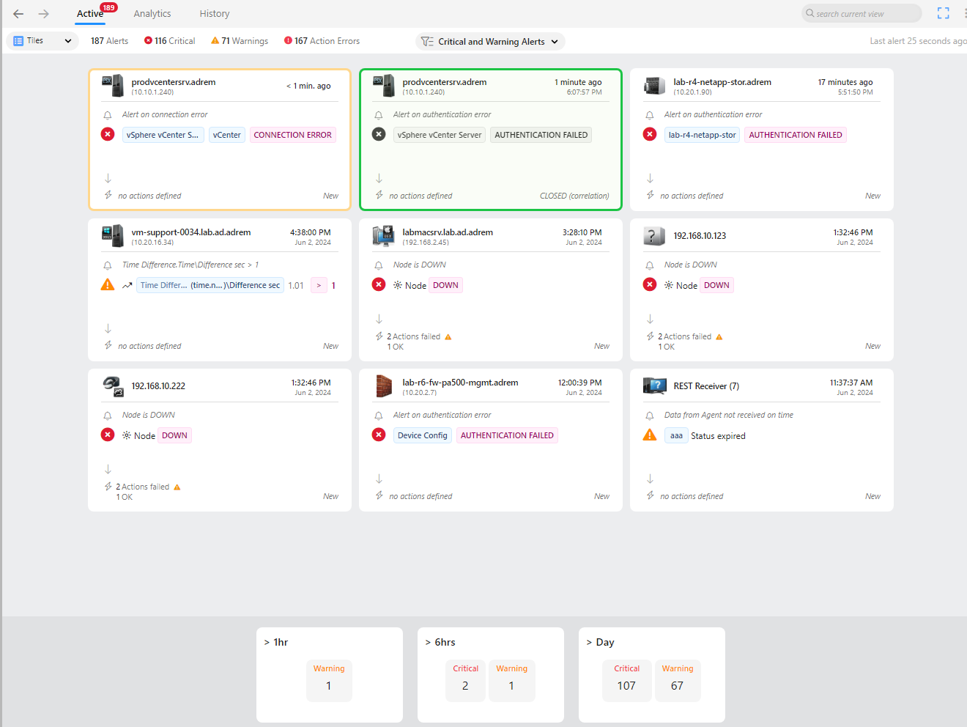Click 1hr Warning count 1

click(329, 680)
